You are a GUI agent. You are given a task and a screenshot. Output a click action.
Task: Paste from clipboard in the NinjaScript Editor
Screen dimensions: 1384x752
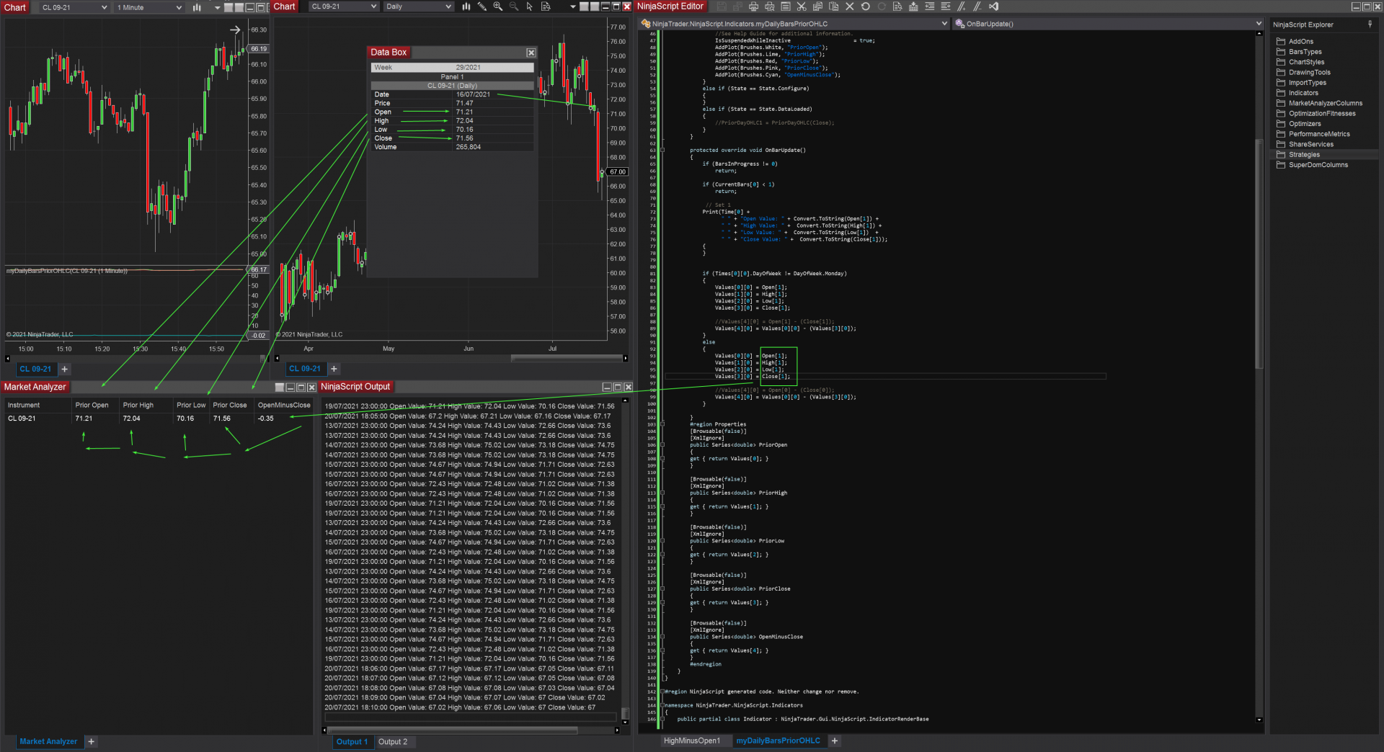[x=833, y=6]
